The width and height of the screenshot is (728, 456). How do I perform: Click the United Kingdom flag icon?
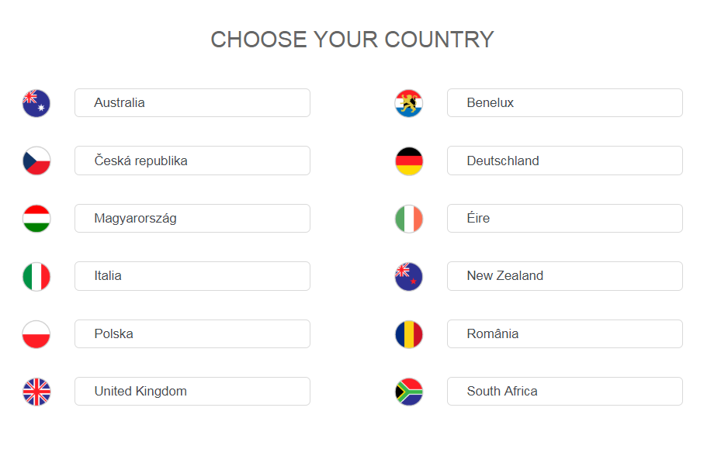click(x=36, y=392)
